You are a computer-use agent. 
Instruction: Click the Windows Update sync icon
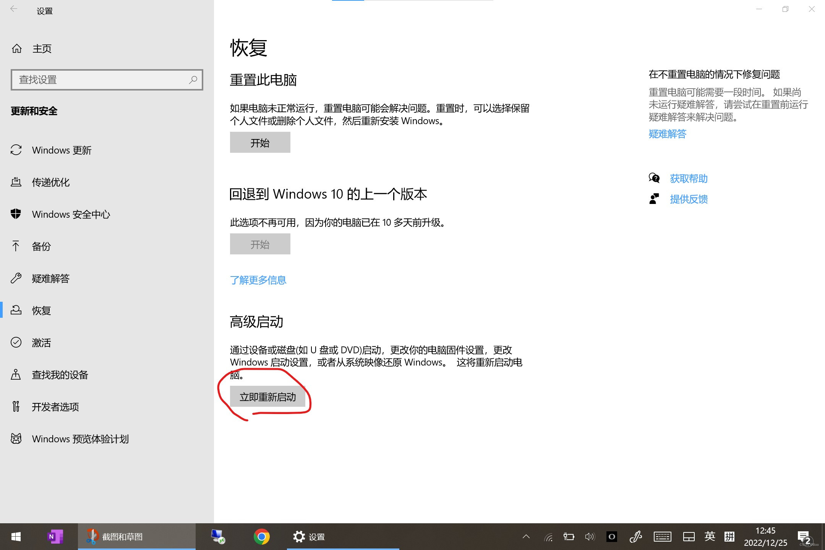(x=16, y=150)
